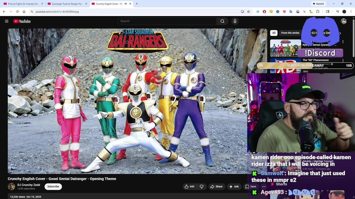Screen dimensions: 355x199
Task: Go back using browser back arrow
Action: [4, 12]
